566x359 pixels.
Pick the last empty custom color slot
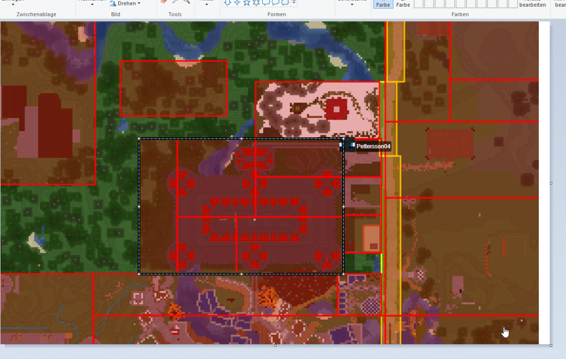click(x=513, y=4)
